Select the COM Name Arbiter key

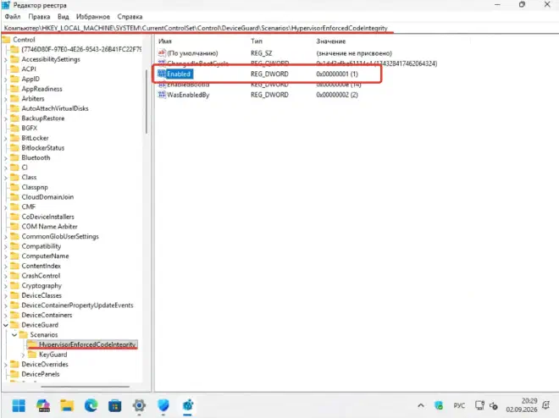[50, 227]
